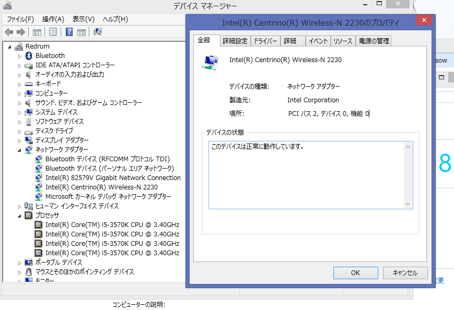This screenshot has width=454, height=310.
Task: Click the display adapter icon beside ディスプレイ アダプター
Action: [29, 140]
